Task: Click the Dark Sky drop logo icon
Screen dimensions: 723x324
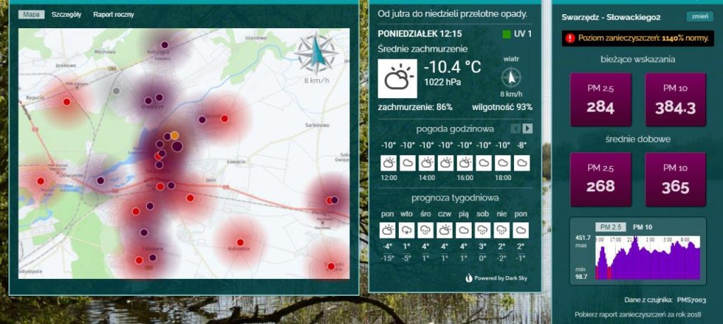Action: [x=469, y=278]
